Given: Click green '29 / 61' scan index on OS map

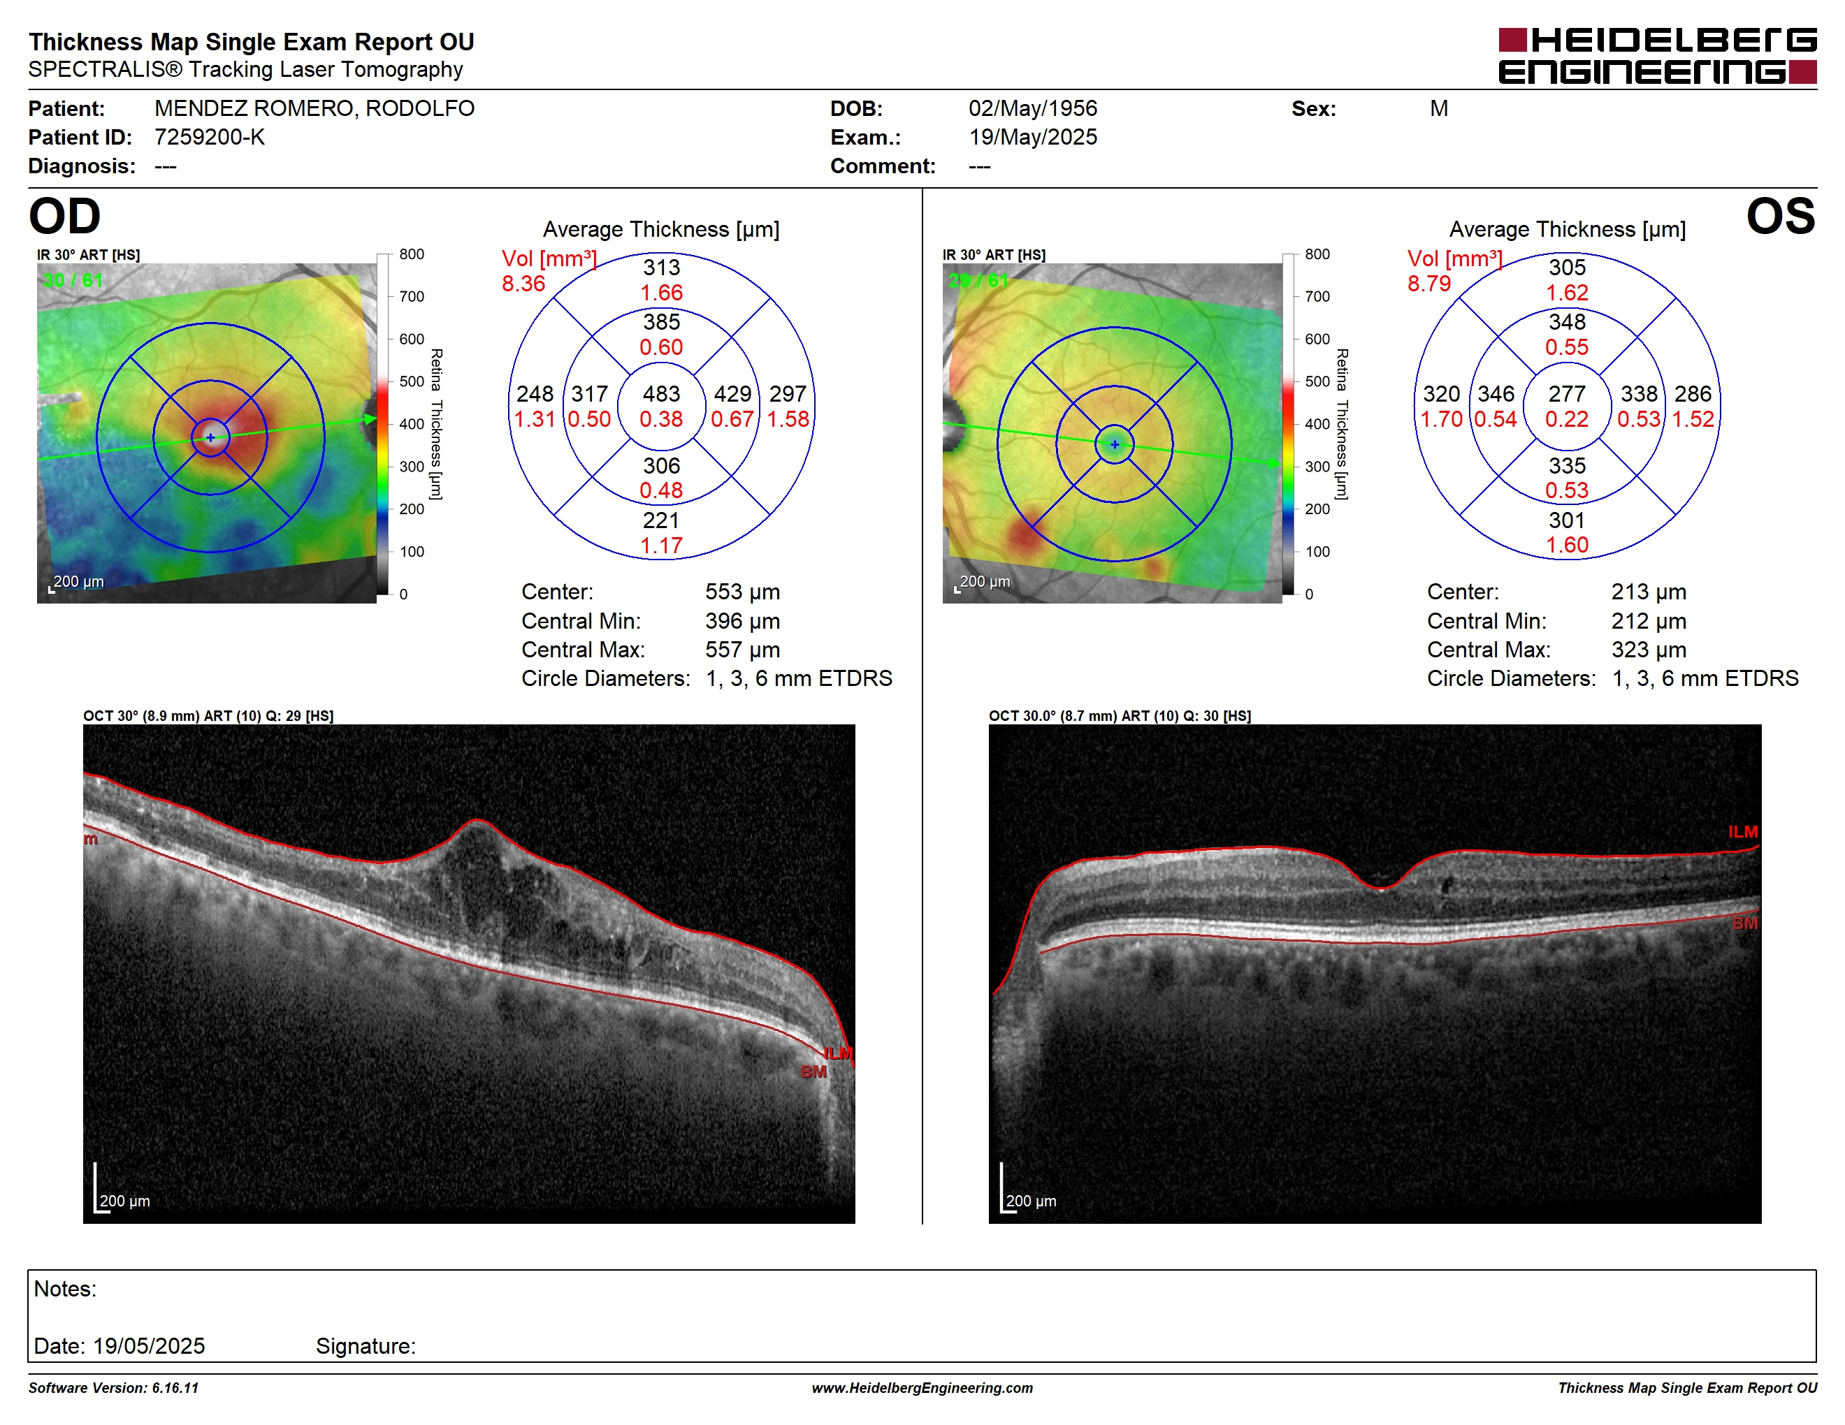Looking at the screenshot, I should 978,280.
